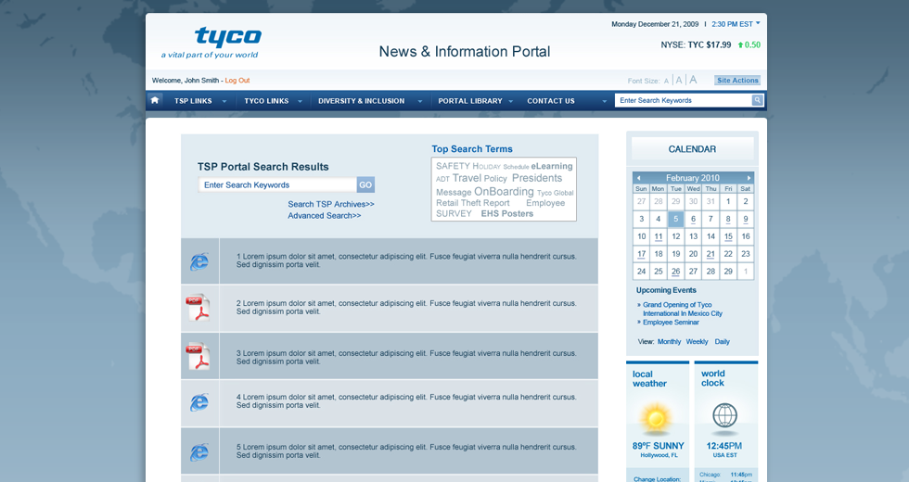The image size is (909, 482).
Task: Open result 1 Internet Explorer icon
Action: pyautogui.click(x=198, y=261)
